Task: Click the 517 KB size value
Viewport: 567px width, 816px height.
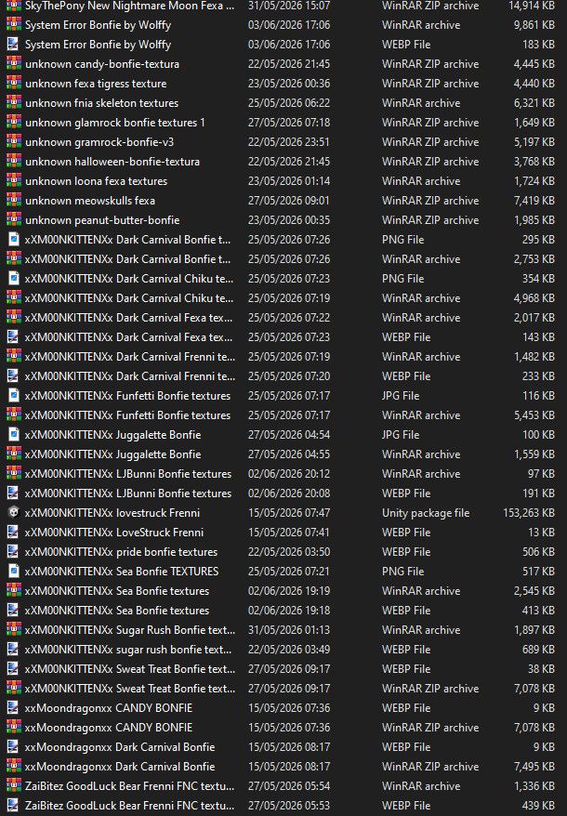Action: pos(538,571)
